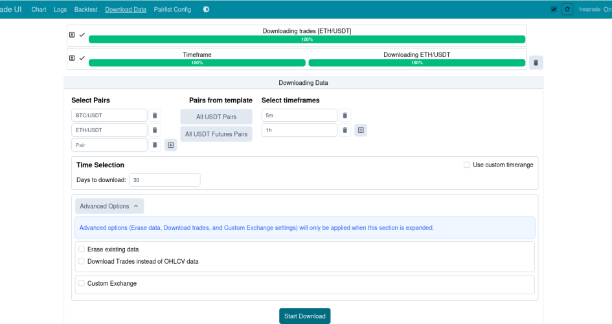Check Erase existing data
The height and width of the screenshot is (324, 612).
[82, 249]
